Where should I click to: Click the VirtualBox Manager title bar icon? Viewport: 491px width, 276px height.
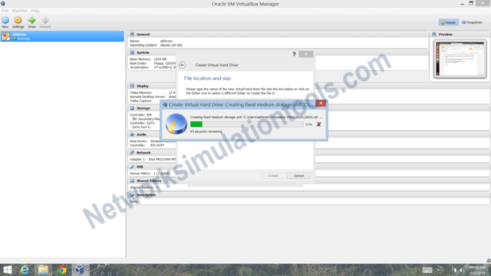coord(3,4)
